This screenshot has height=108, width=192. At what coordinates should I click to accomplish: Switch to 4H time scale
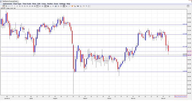pyautogui.click(x=32, y=6)
